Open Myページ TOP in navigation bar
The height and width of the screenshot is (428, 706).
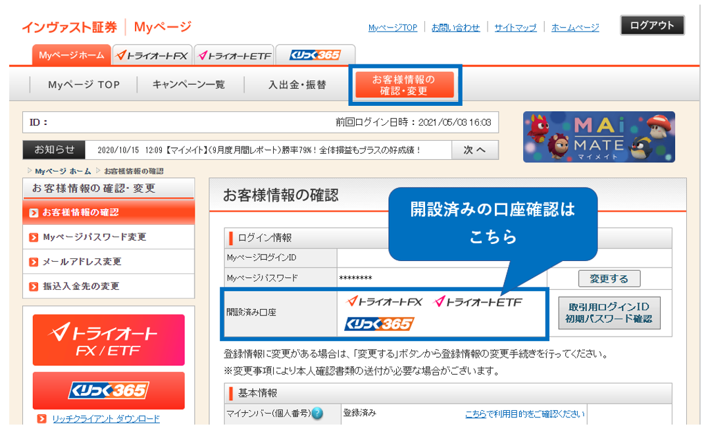(x=84, y=85)
